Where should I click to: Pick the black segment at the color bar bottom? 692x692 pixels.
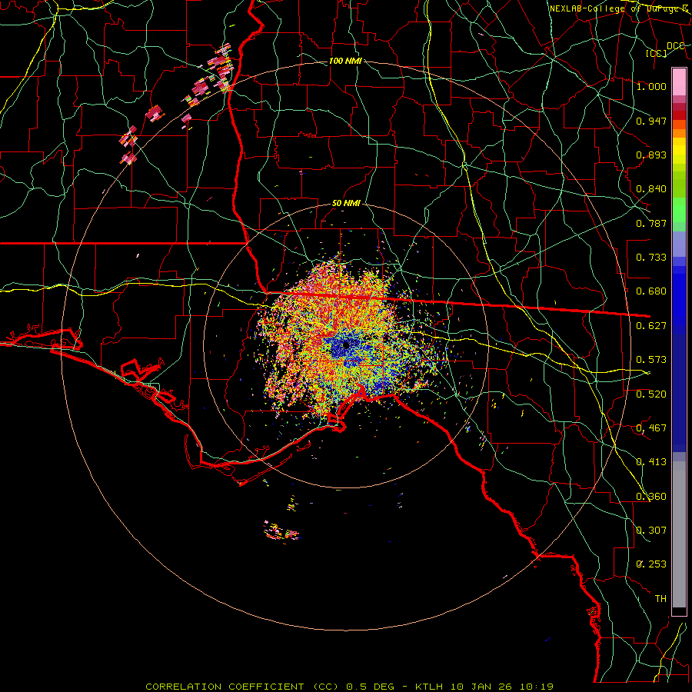click(679, 611)
